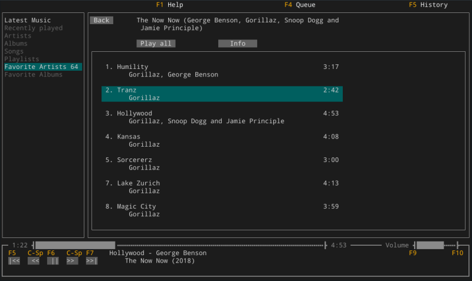Click now playing album The Now Now (2018)
472x281 pixels.
(160, 261)
